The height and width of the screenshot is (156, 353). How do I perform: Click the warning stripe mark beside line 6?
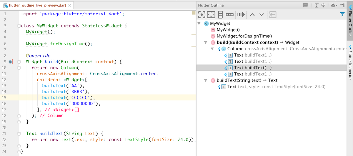193,46
